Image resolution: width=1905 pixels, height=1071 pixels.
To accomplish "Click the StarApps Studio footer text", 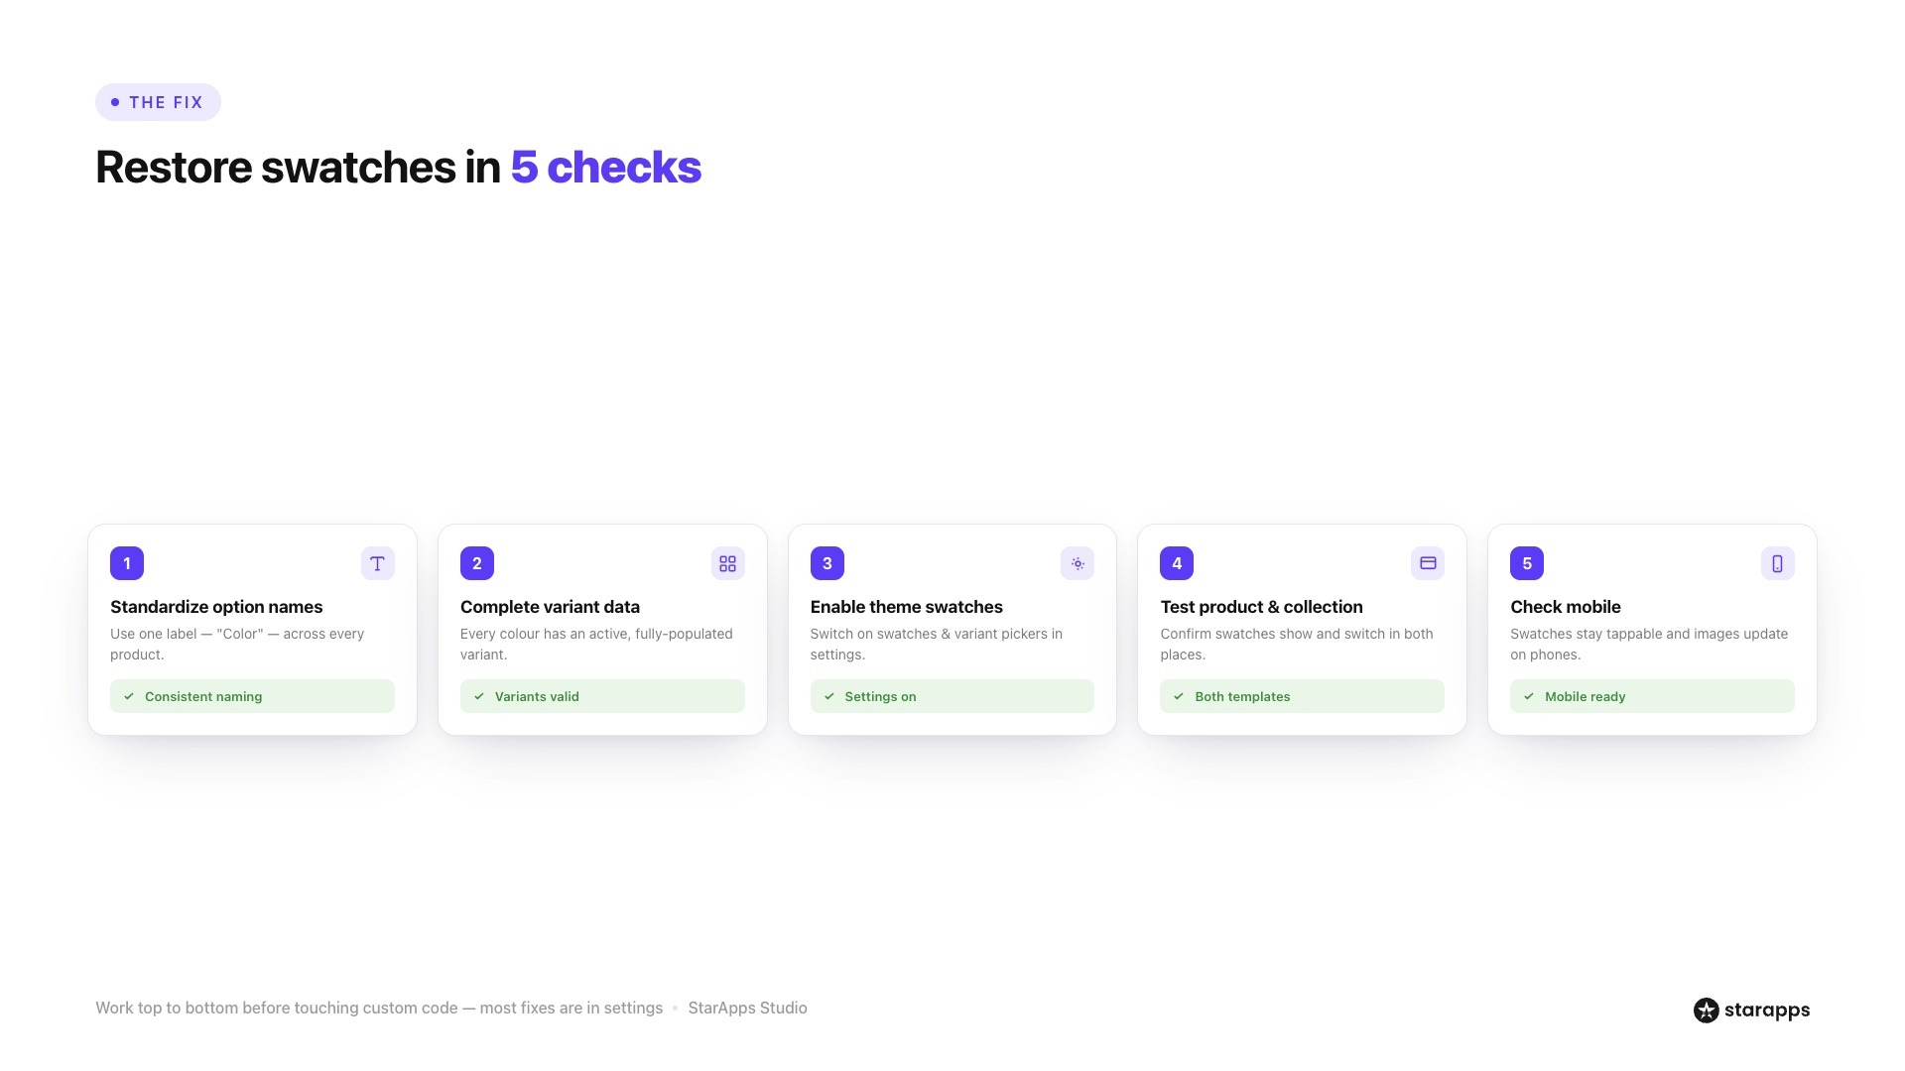I will point(747,1008).
